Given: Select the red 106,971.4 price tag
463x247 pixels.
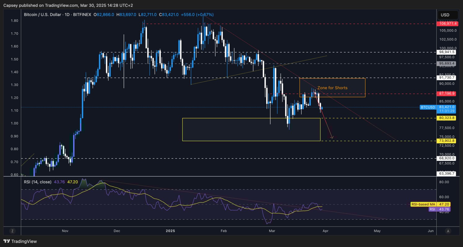Looking at the screenshot, I should pyautogui.click(x=446, y=23).
